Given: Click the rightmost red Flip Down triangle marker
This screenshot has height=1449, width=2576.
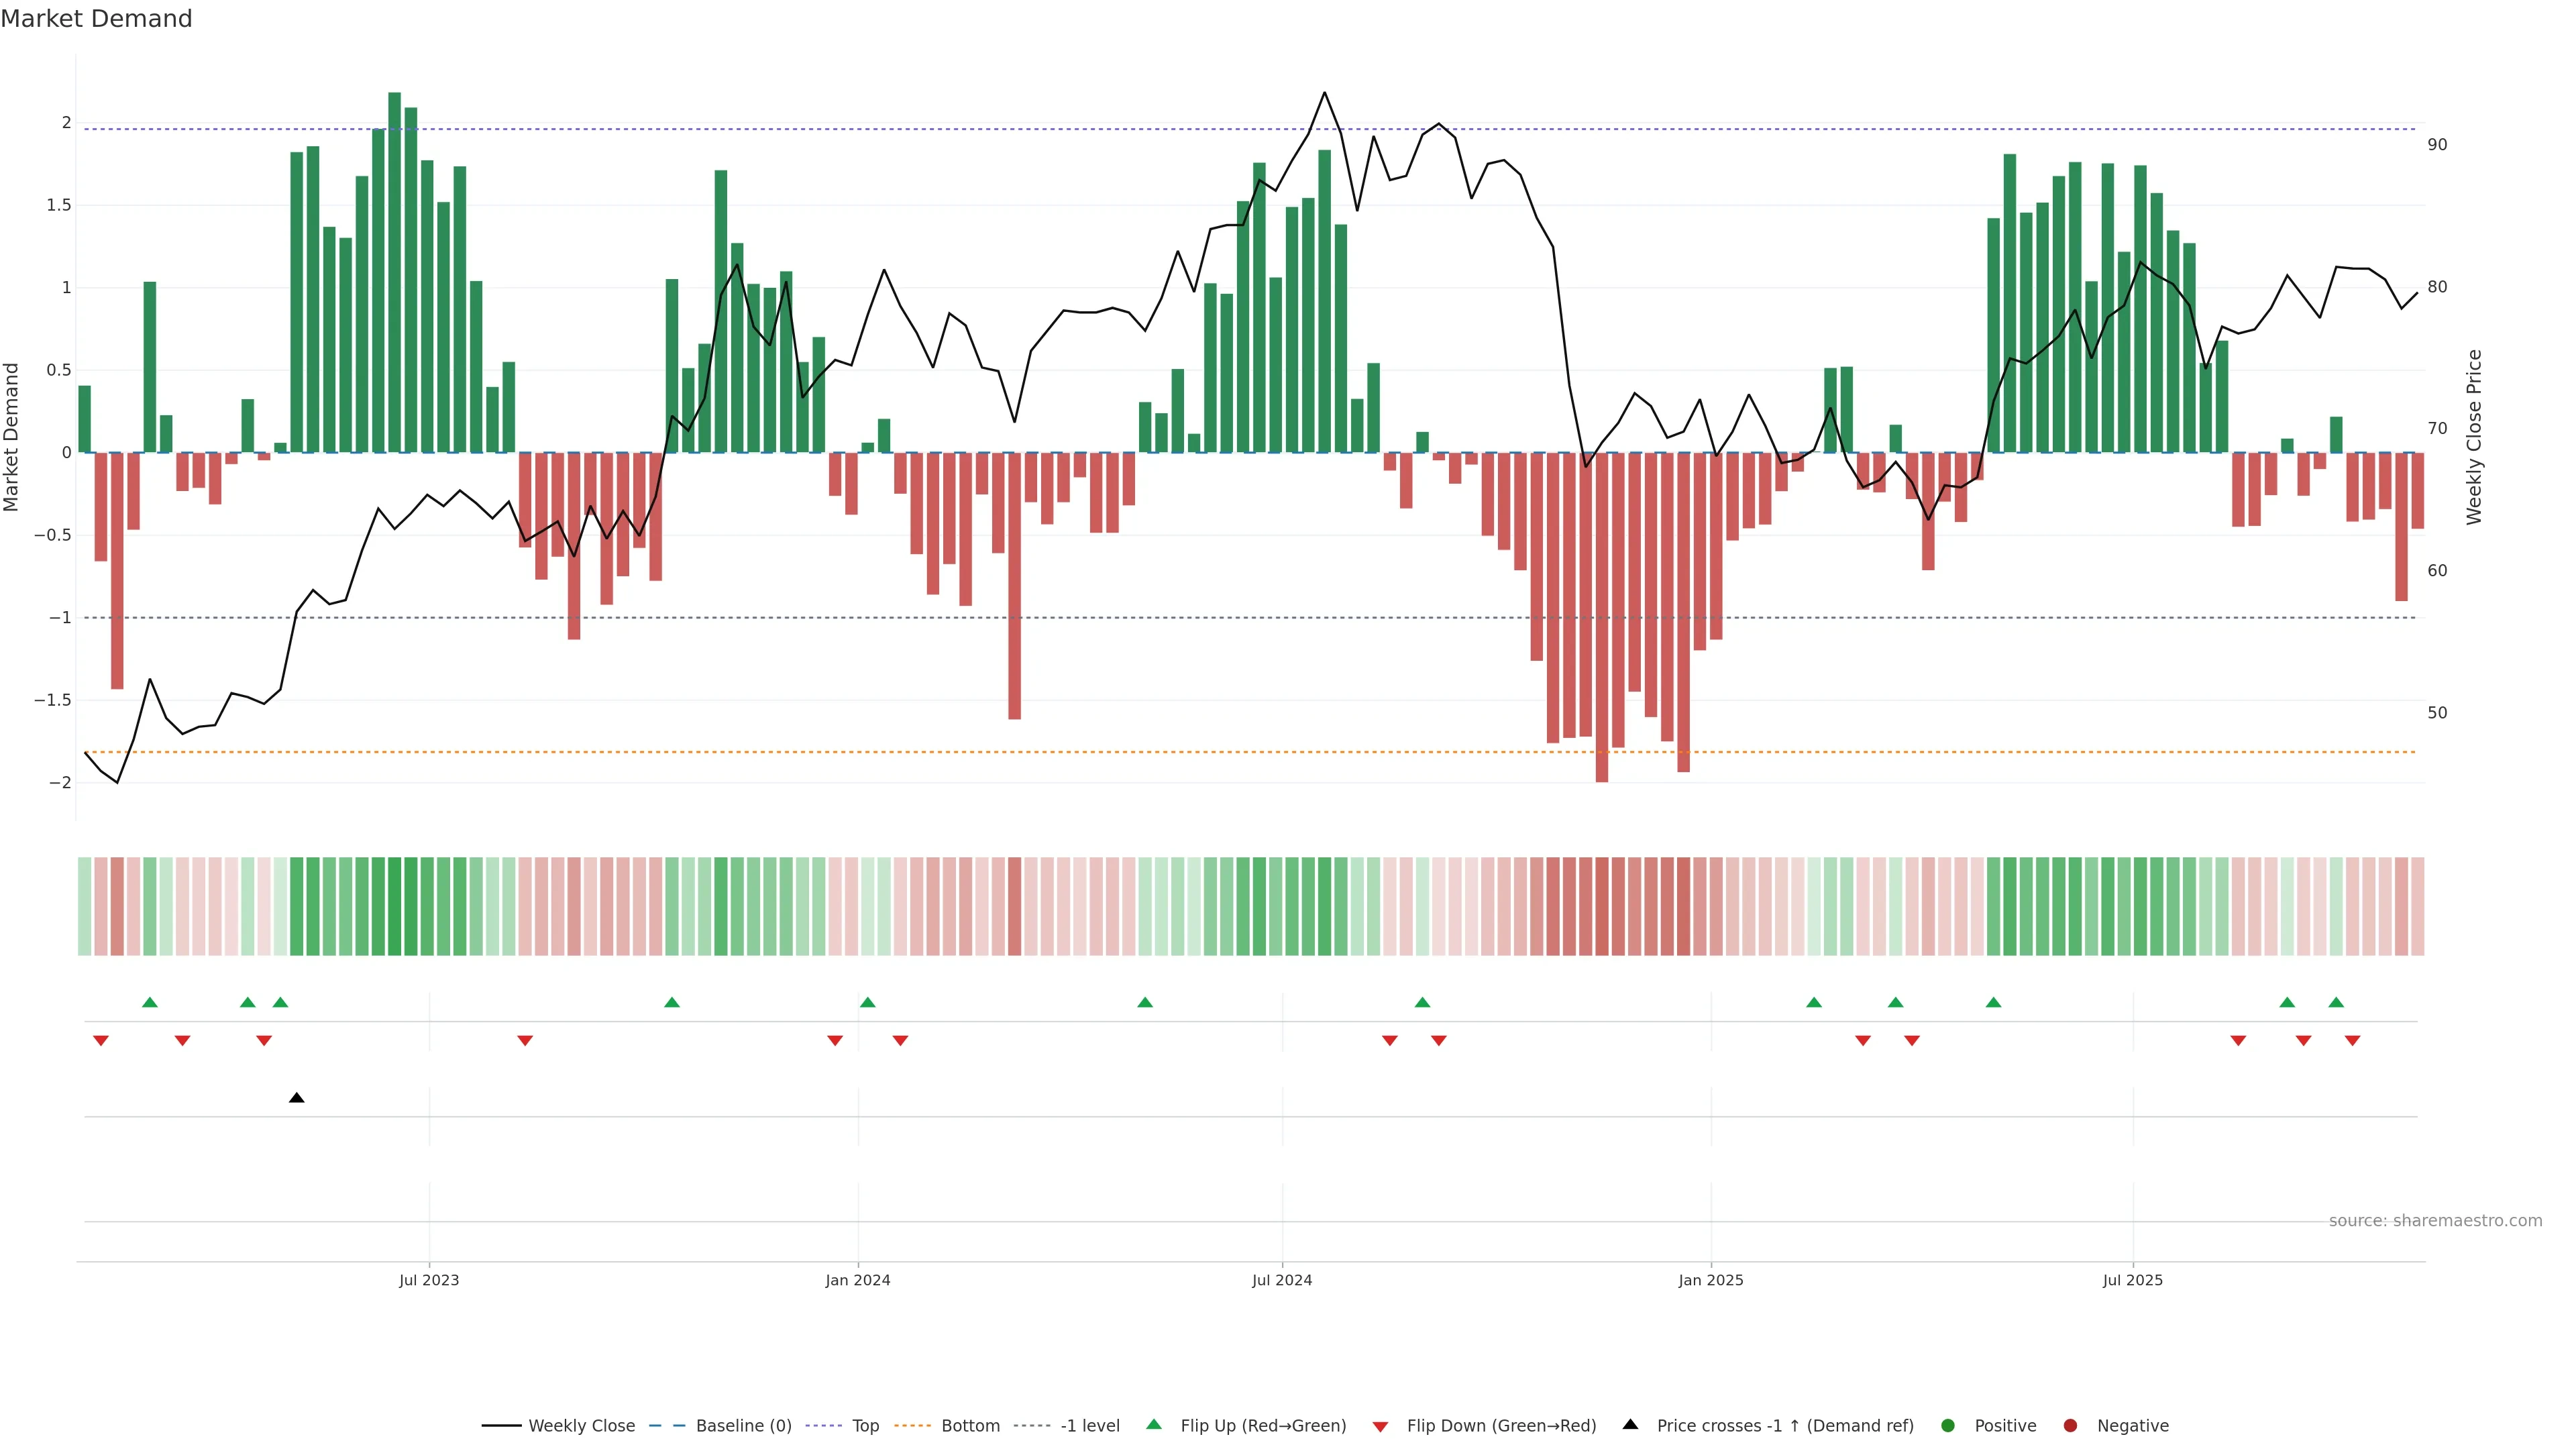Looking at the screenshot, I should (x=2352, y=1041).
